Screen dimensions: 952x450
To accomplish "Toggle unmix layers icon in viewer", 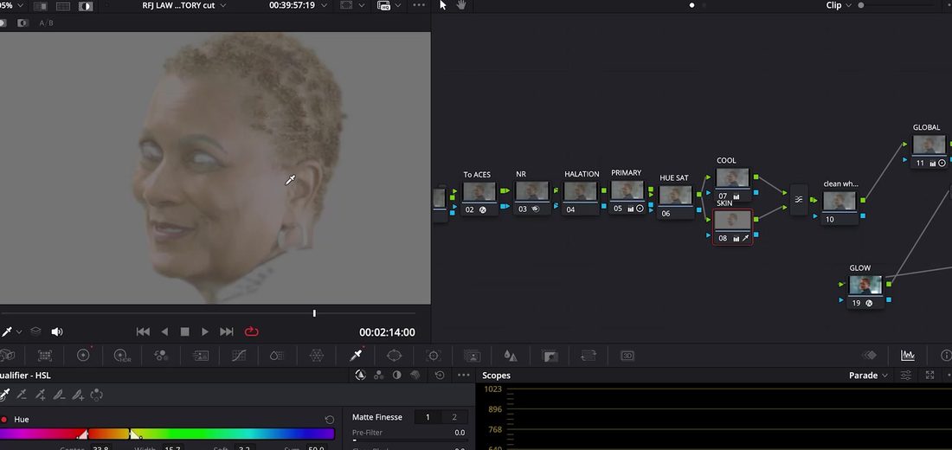I will point(35,331).
